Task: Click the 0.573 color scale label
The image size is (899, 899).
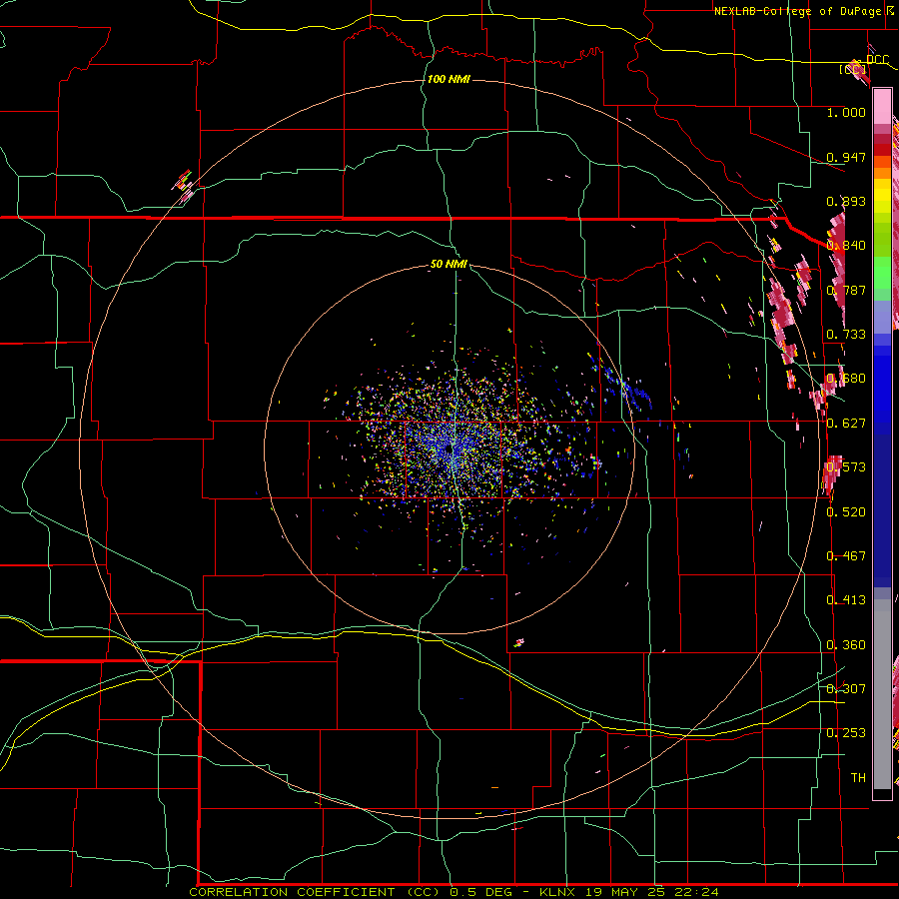Action: point(846,467)
